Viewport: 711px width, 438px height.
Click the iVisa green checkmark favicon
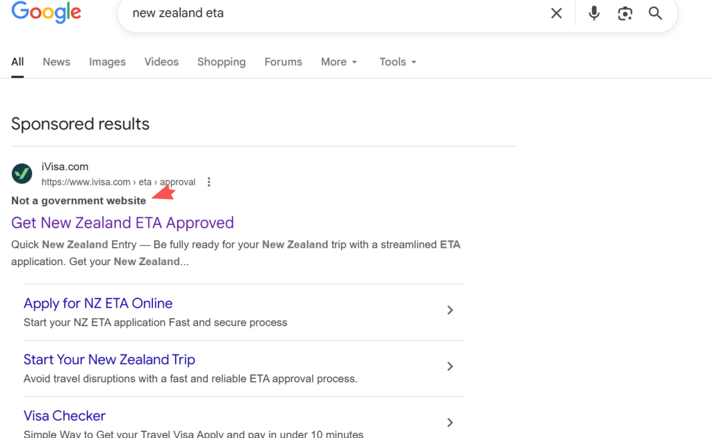click(22, 174)
